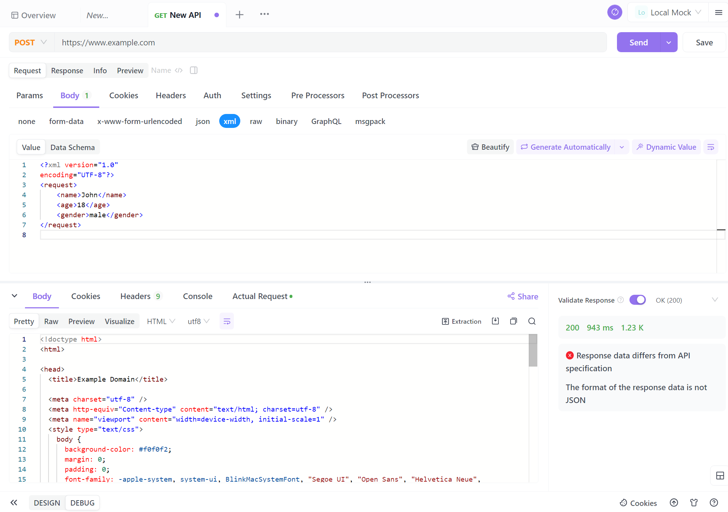Insert a Dynamic Value
This screenshot has width=728, height=512.
[666, 147]
